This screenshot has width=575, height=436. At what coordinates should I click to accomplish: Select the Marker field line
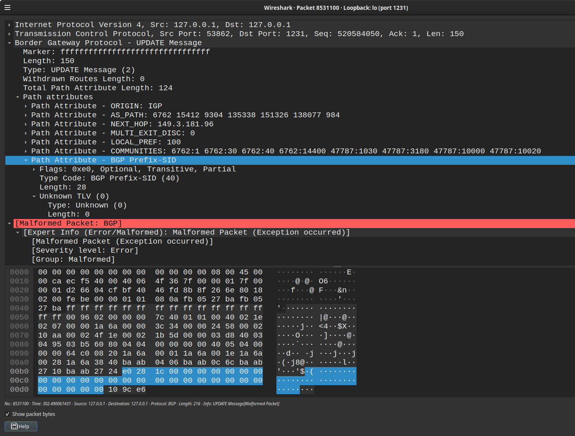point(116,52)
